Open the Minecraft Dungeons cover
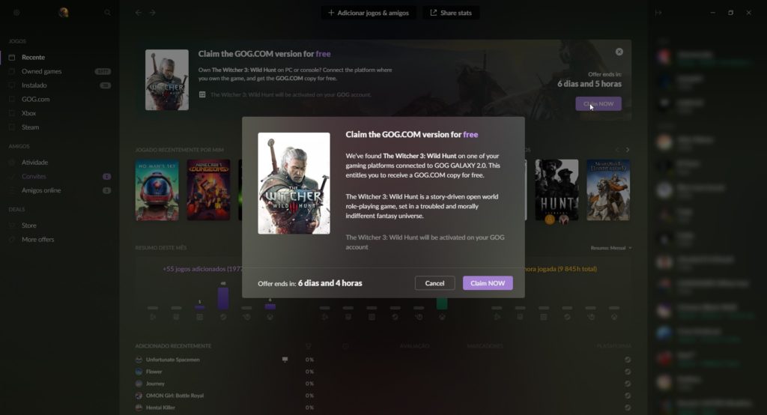This screenshot has height=415, width=767. point(208,190)
